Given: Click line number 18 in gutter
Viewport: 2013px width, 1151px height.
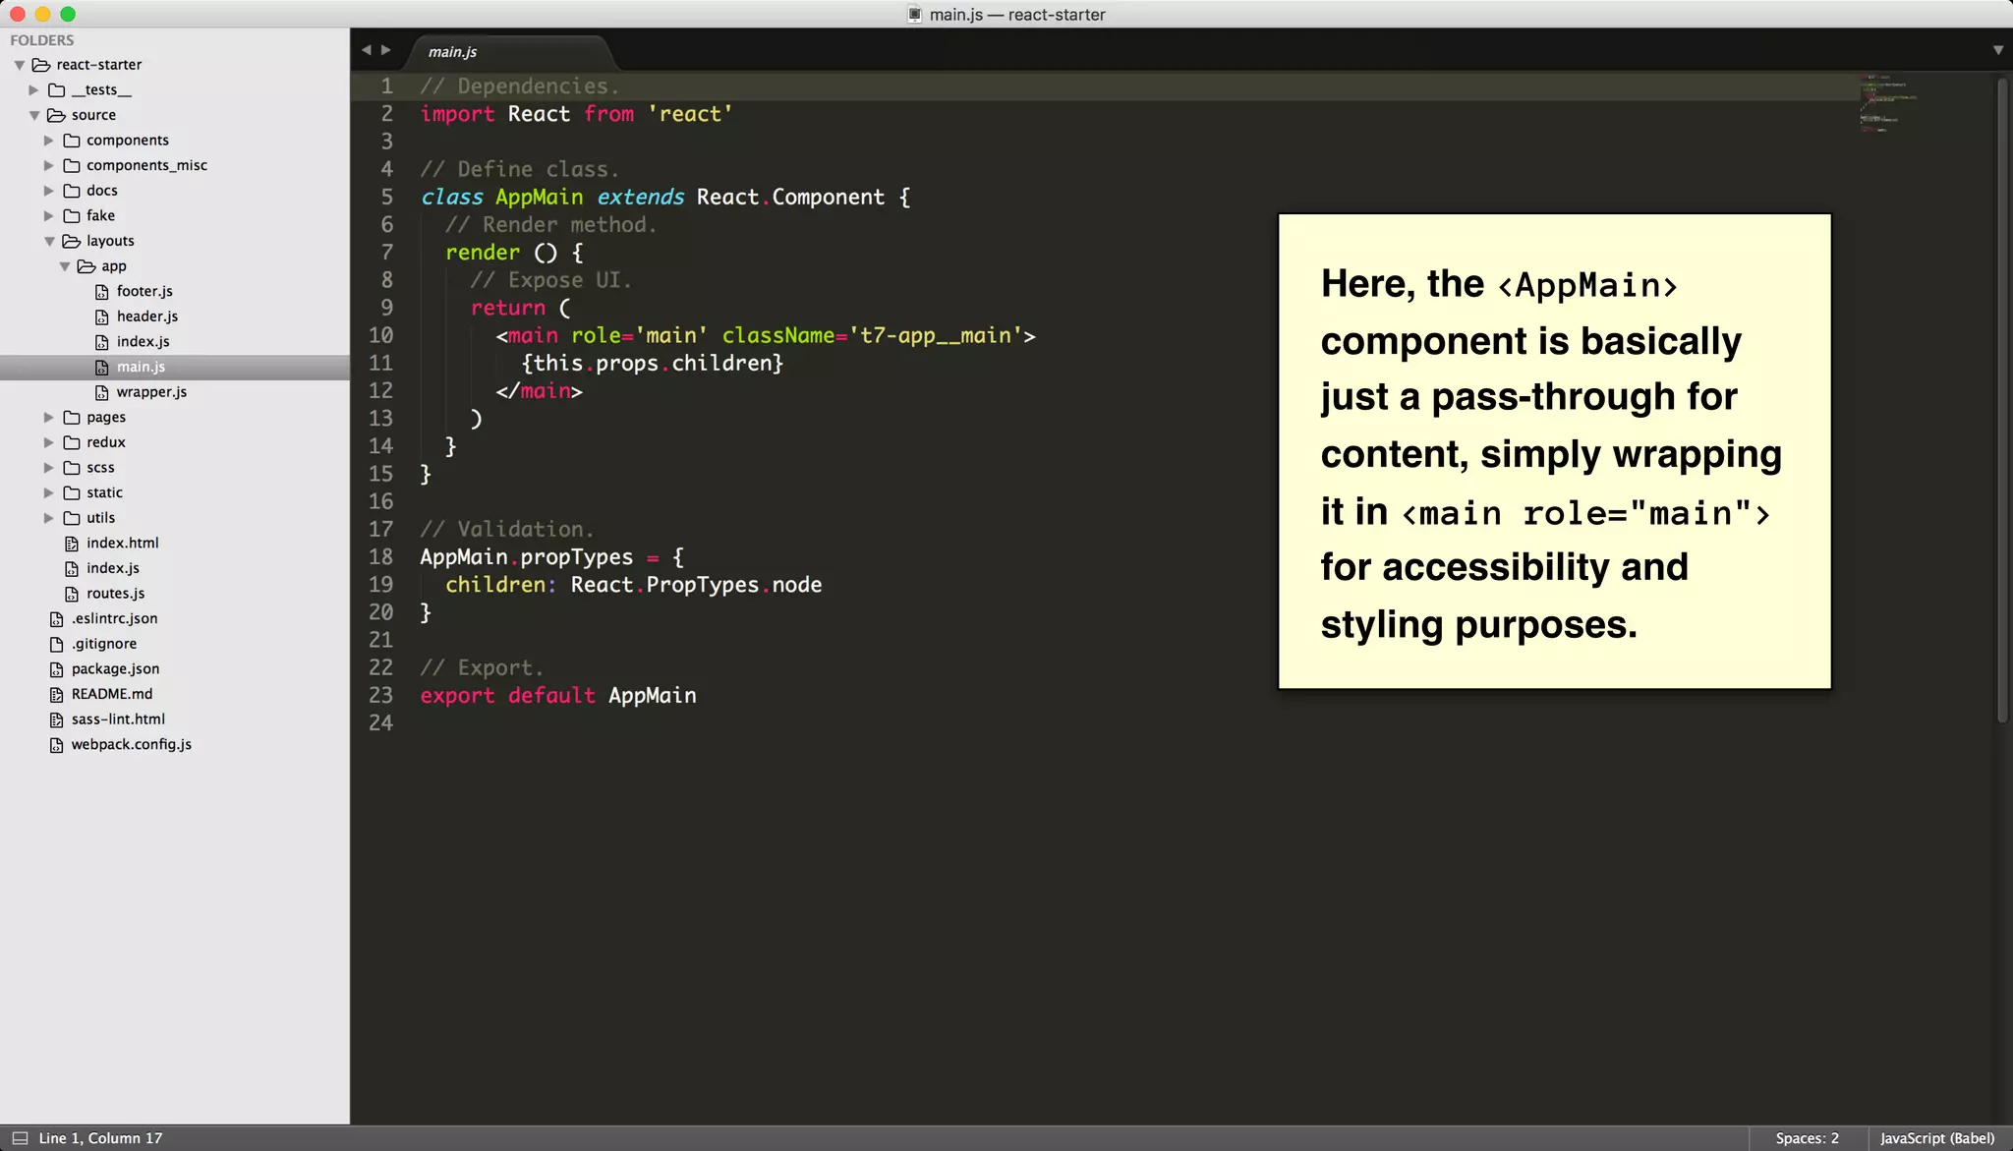Looking at the screenshot, I should (380, 557).
